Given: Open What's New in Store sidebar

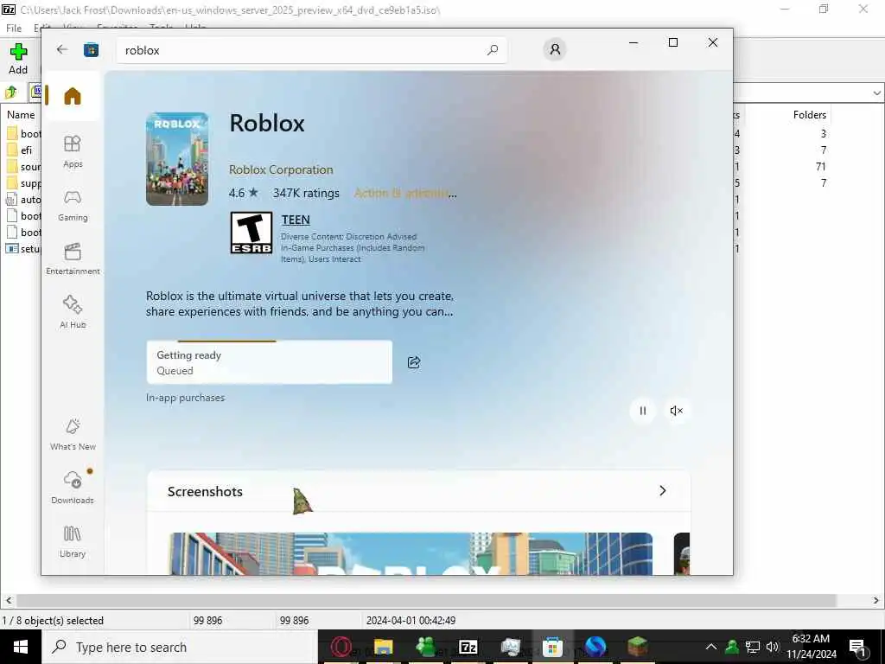Looking at the screenshot, I should pyautogui.click(x=73, y=434).
